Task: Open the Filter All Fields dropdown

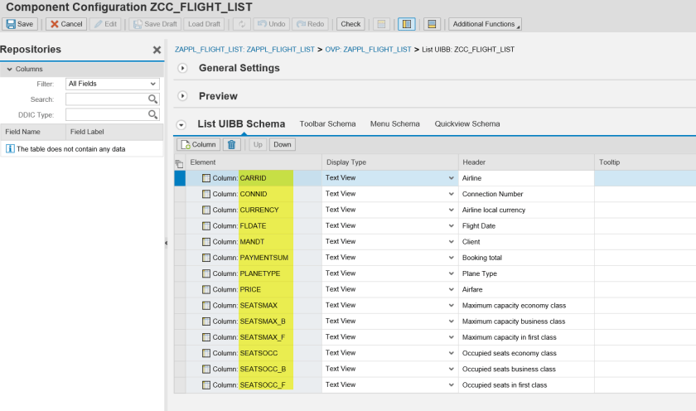Action: click(x=153, y=84)
